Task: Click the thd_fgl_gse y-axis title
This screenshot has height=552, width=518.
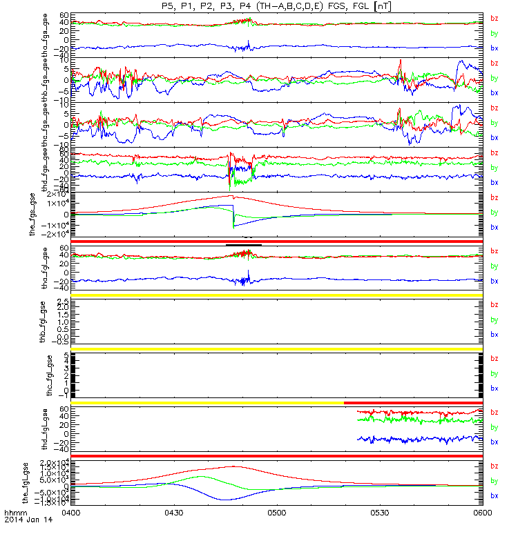Action: [45, 429]
